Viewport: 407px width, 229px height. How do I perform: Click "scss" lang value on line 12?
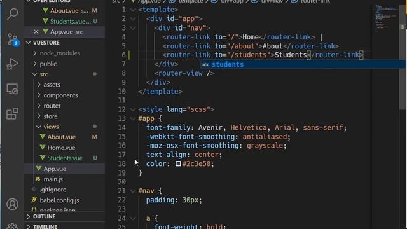click(198, 109)
